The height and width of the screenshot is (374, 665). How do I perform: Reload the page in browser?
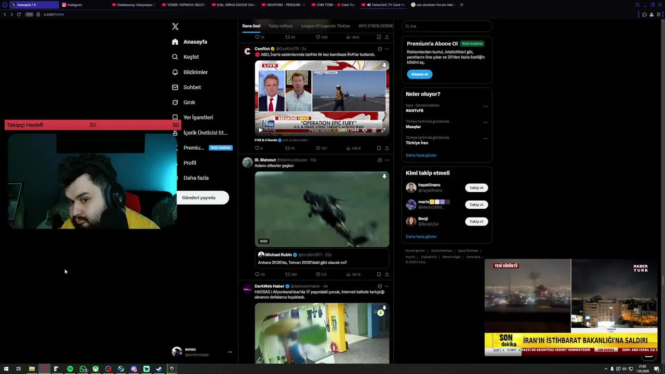tap(19, 15)
